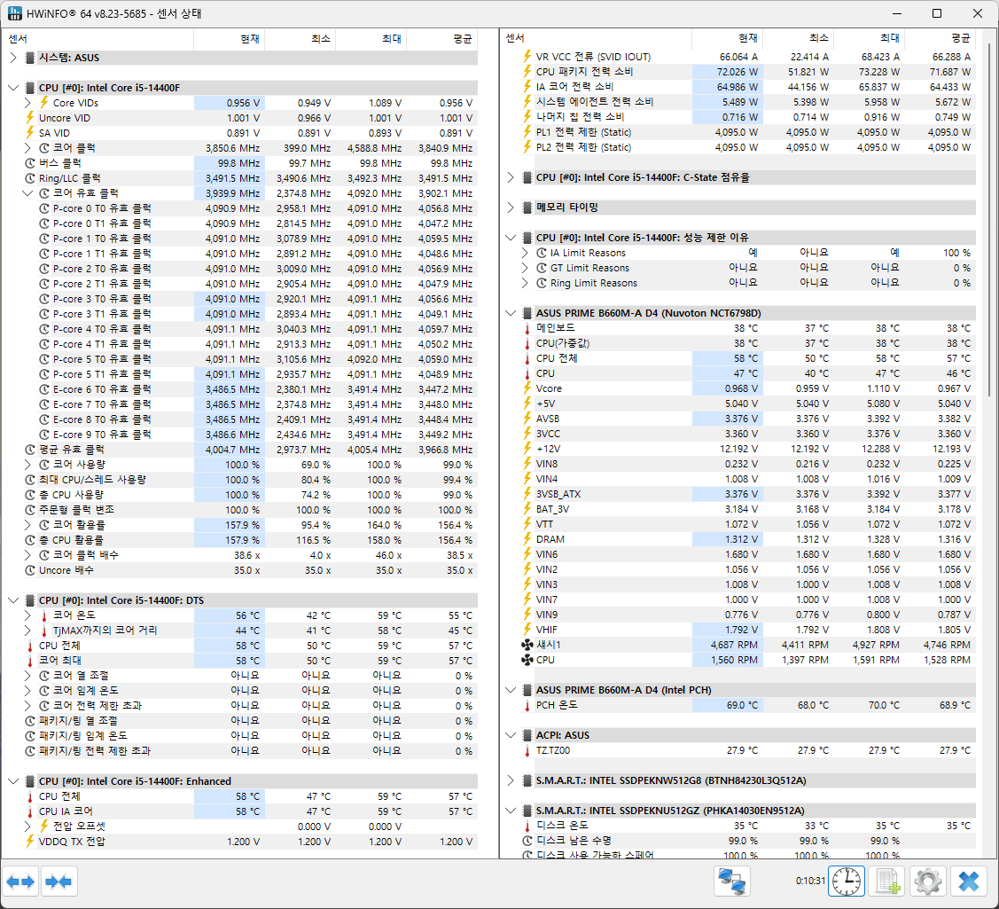999x909 pixels.
Task: Click the clock icon beside Uncore 배수
Action: [30, 570]
